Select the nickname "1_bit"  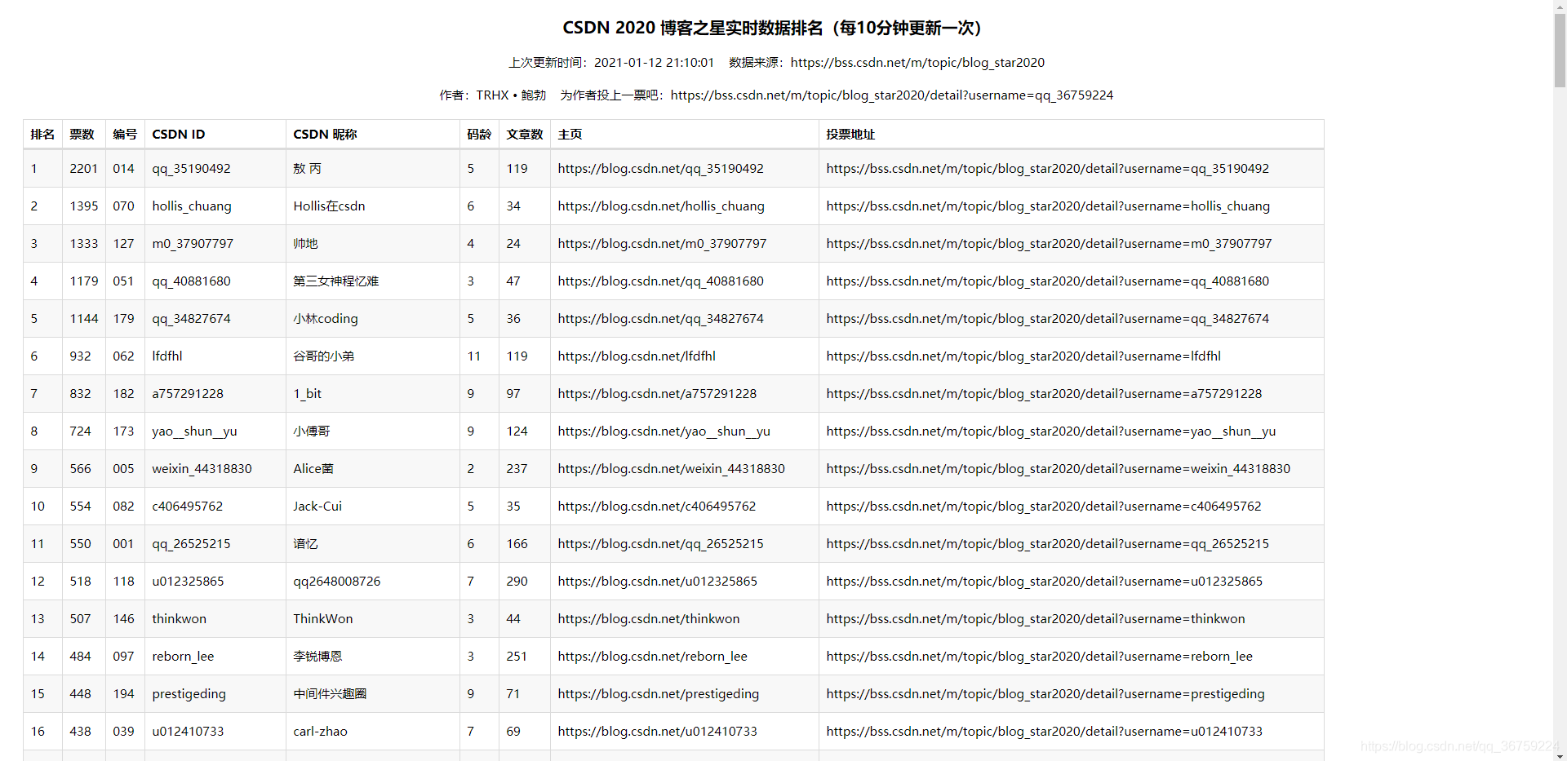pos(307,394)
